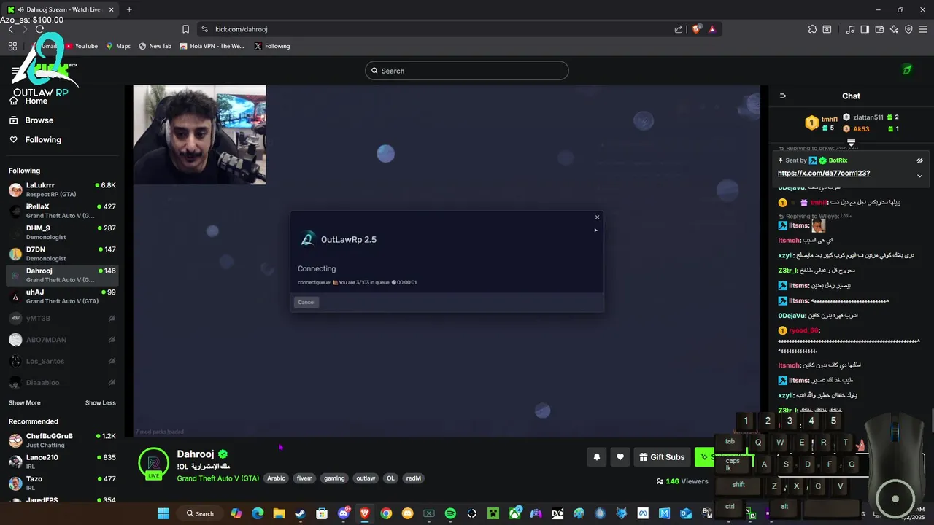Select the Arabic tag

276,478
